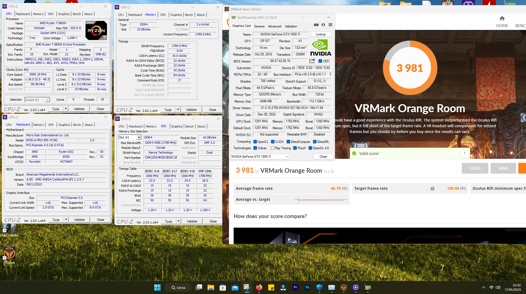Switch to GPU-Z via its taskbar icon

pyautogui.click(x=368, y=287)
